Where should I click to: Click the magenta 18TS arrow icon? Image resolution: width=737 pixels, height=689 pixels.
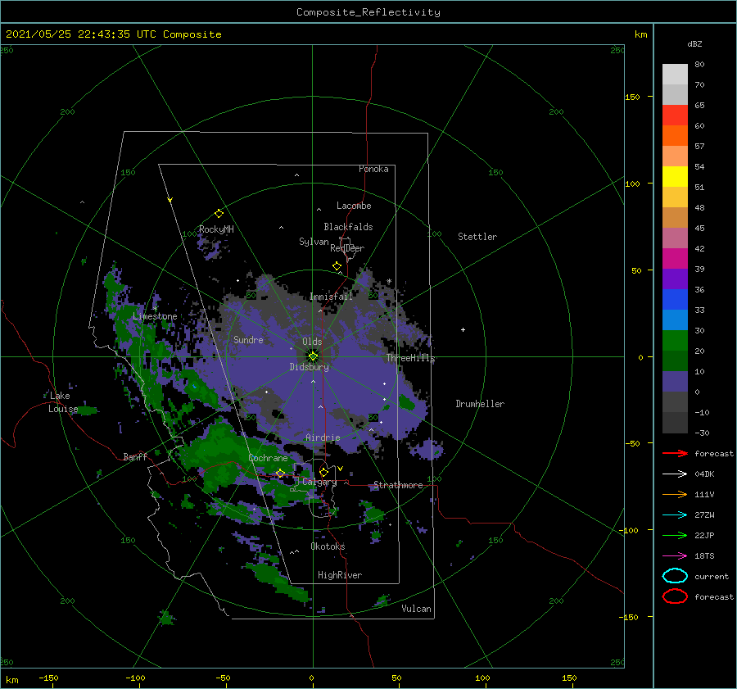pos(675,556)
